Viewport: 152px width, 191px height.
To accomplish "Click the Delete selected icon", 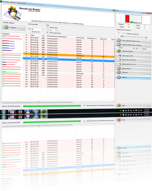I will coord(119,68).
